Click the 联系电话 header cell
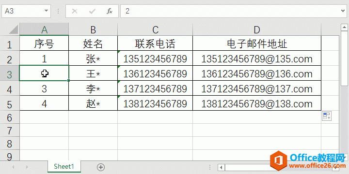The height and width of the screenshot is (174, 349). (x=155, y=43)
